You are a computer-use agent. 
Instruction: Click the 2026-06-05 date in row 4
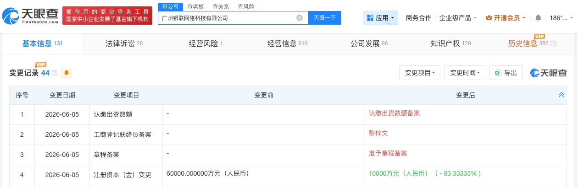point(62,175)
